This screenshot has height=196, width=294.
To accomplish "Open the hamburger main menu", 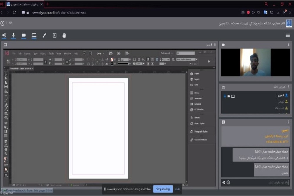I will tap(288, 36).
